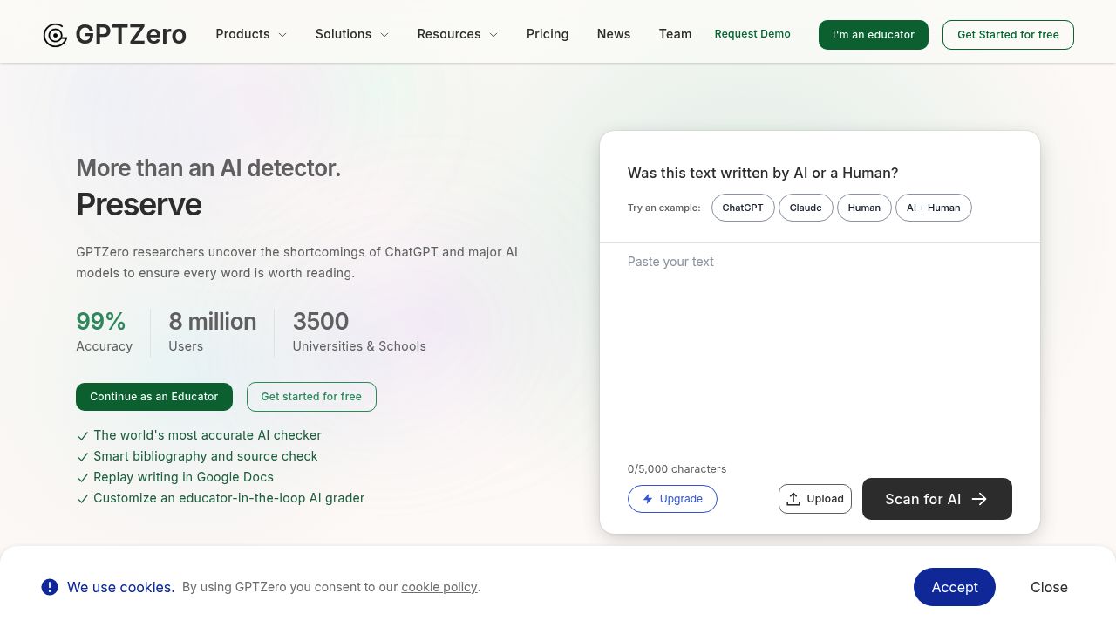Click the Upload button
This screenshot has width=1116, height=628.
[x=815, y=499]
